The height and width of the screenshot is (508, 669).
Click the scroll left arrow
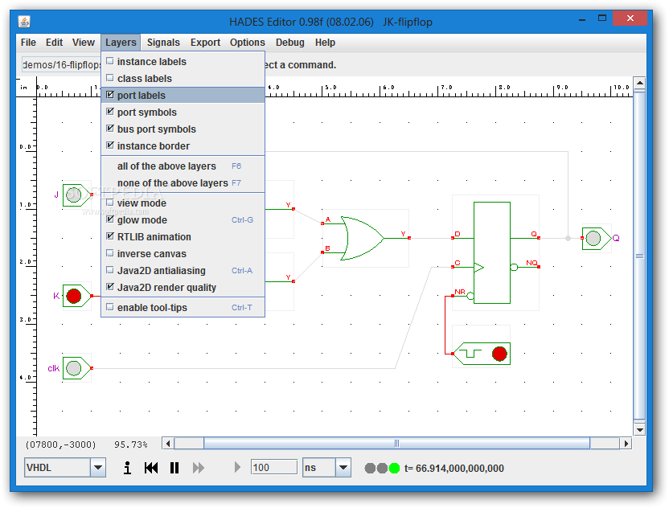tap(168, 444)
